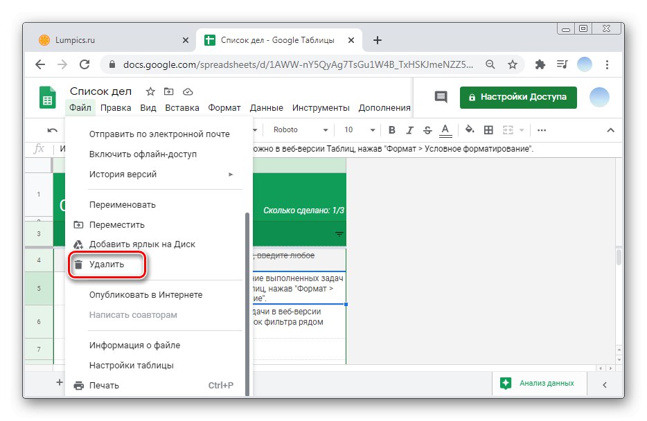
Task: Open the font size 10 dropdown
Action: [x=360, y=130]
